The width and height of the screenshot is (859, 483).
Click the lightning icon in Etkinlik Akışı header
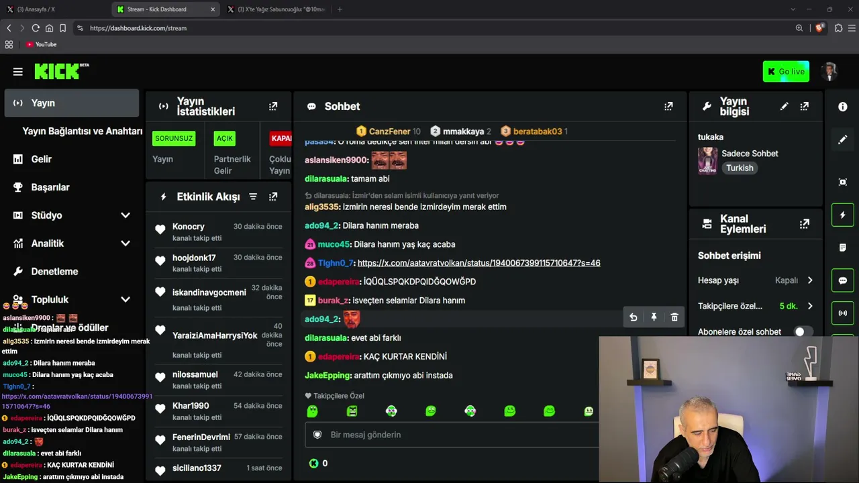pyautogui.click(x=163, y=197)
